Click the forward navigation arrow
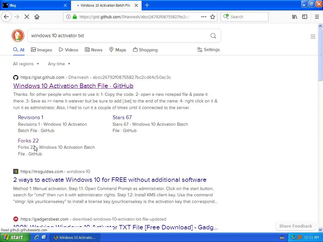This screenshot has height=242, width=323. 17,17
